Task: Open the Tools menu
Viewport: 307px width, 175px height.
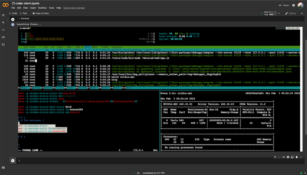Action: 52,8
